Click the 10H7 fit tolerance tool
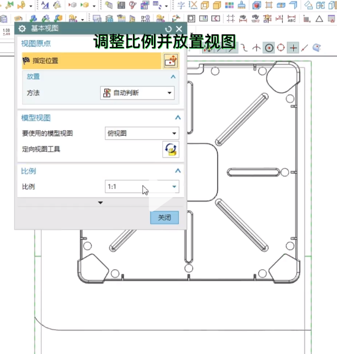Screen dimensions: 337x354 pyautogui.click(x=255, y=18)
